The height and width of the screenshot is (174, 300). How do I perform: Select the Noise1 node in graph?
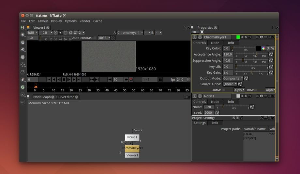pos(132,138)
